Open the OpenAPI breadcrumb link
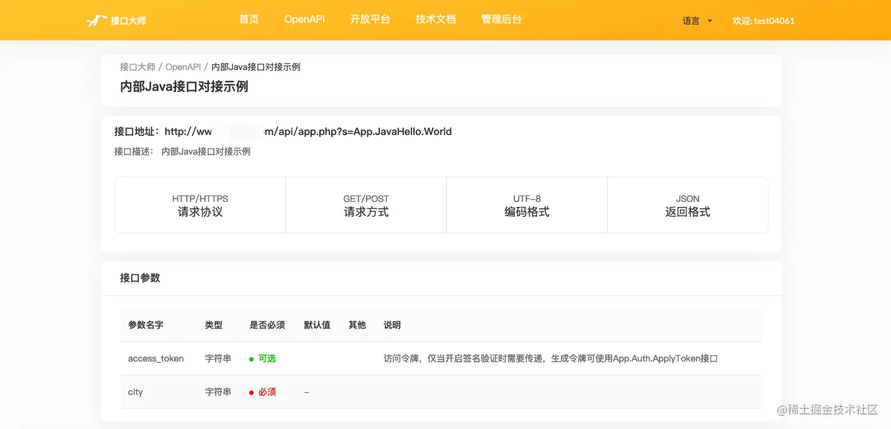This screenshot has height=429, width=891. pyautogui.click(x=182, y=66)
